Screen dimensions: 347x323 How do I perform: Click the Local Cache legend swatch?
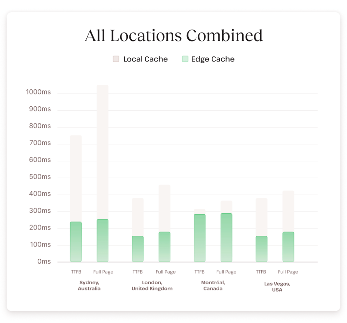[x=117, y=59]
